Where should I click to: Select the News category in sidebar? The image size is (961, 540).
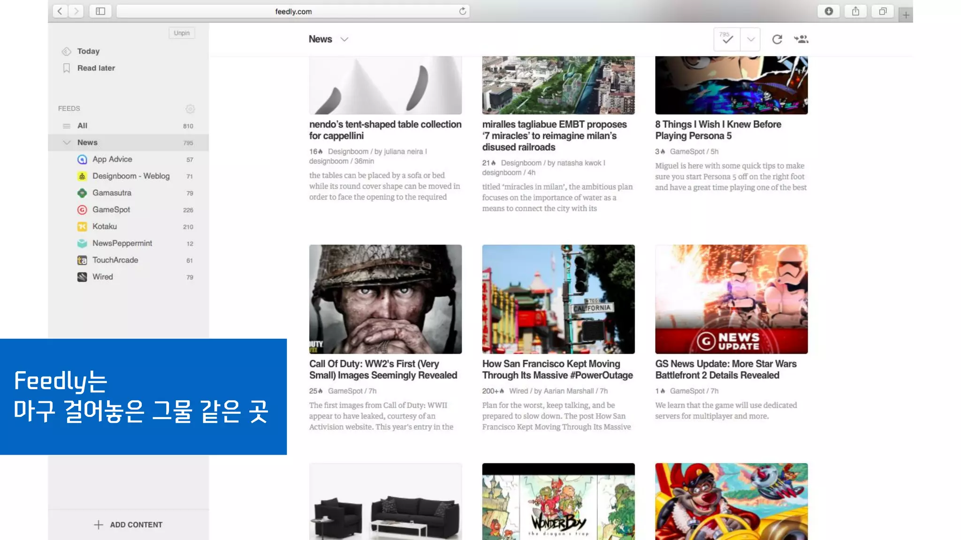[x=128, y=142]
